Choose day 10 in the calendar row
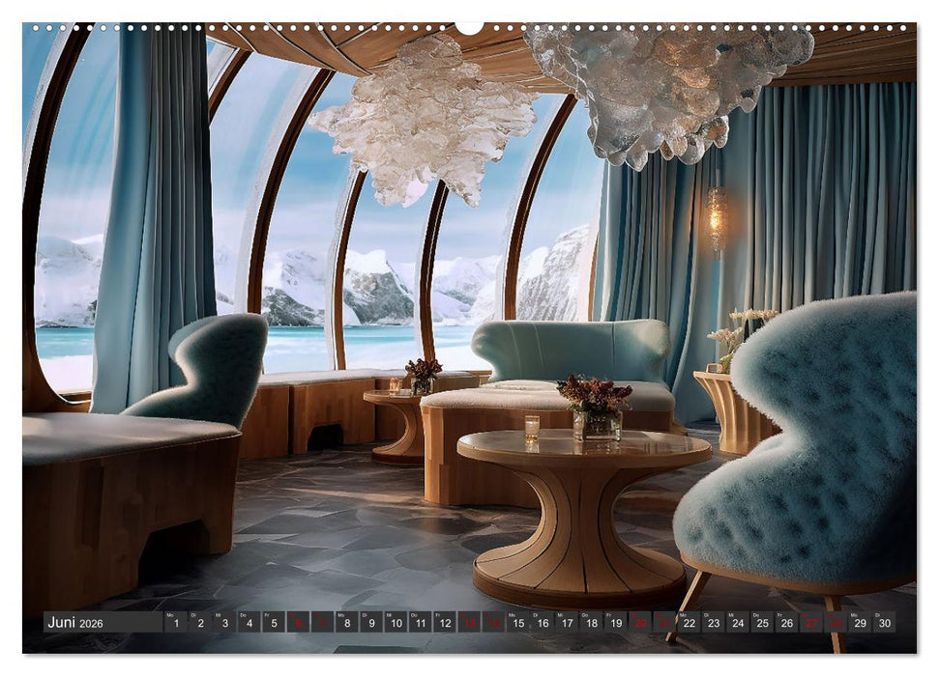 pos(396,622)
